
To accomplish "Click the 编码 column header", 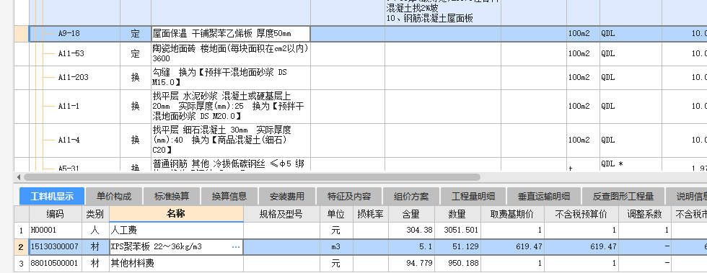I will click(x=55, y=213).
